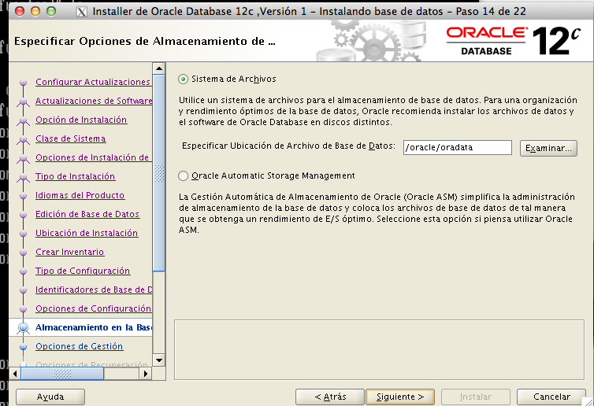This screenshot has width=594, height=406.
Task: Click left arrow of horizontal steps scrollbar
Action: coord(15,374)
